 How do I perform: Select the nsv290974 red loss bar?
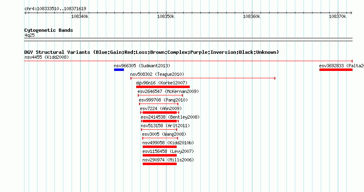pos(160,164)
